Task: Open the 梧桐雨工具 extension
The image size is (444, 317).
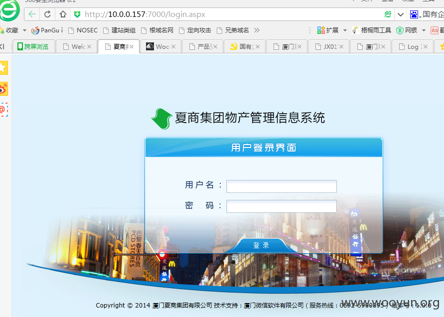Action: pyautogui.click(x=372, y=30)
